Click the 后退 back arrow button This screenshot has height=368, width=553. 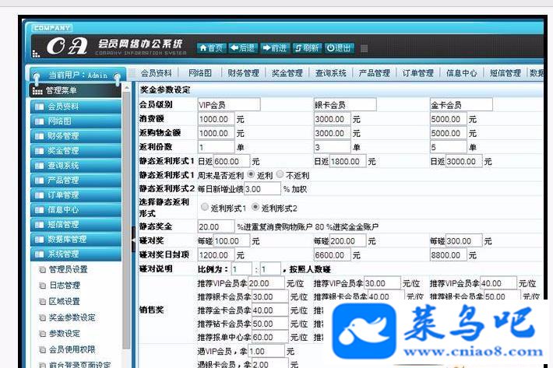[x=243, y=48]
